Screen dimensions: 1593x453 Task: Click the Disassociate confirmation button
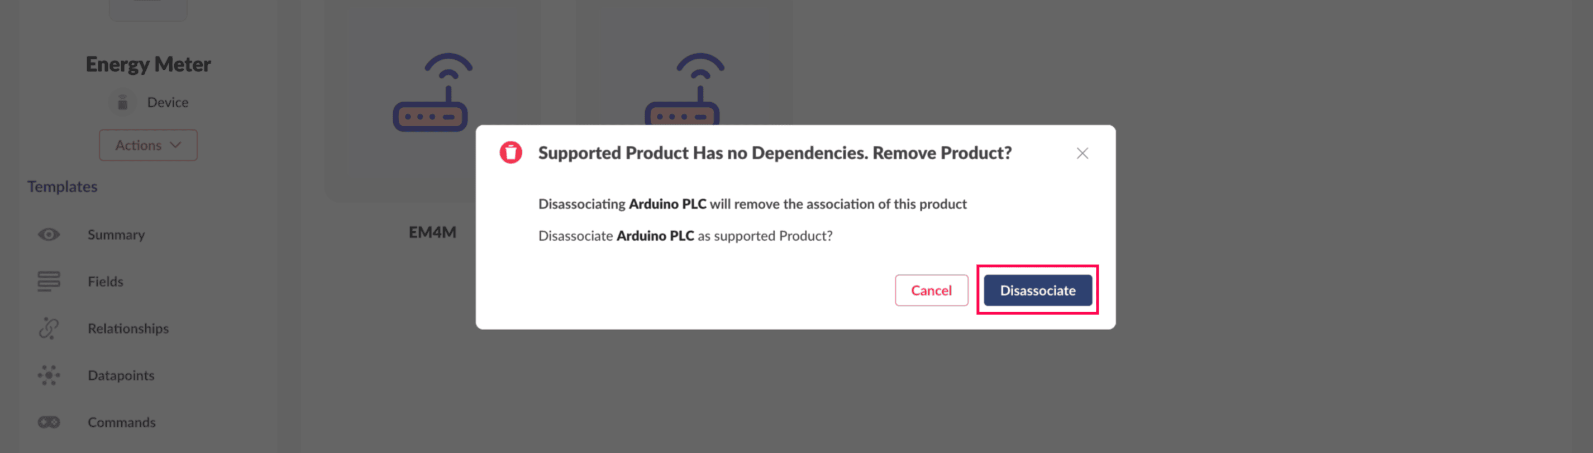(1037, 290)
